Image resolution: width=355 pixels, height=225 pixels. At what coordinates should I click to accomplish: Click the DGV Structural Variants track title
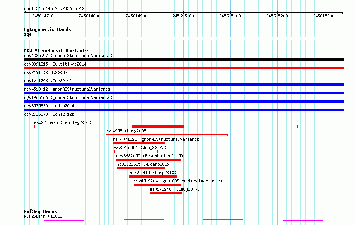tap(56, 51)
